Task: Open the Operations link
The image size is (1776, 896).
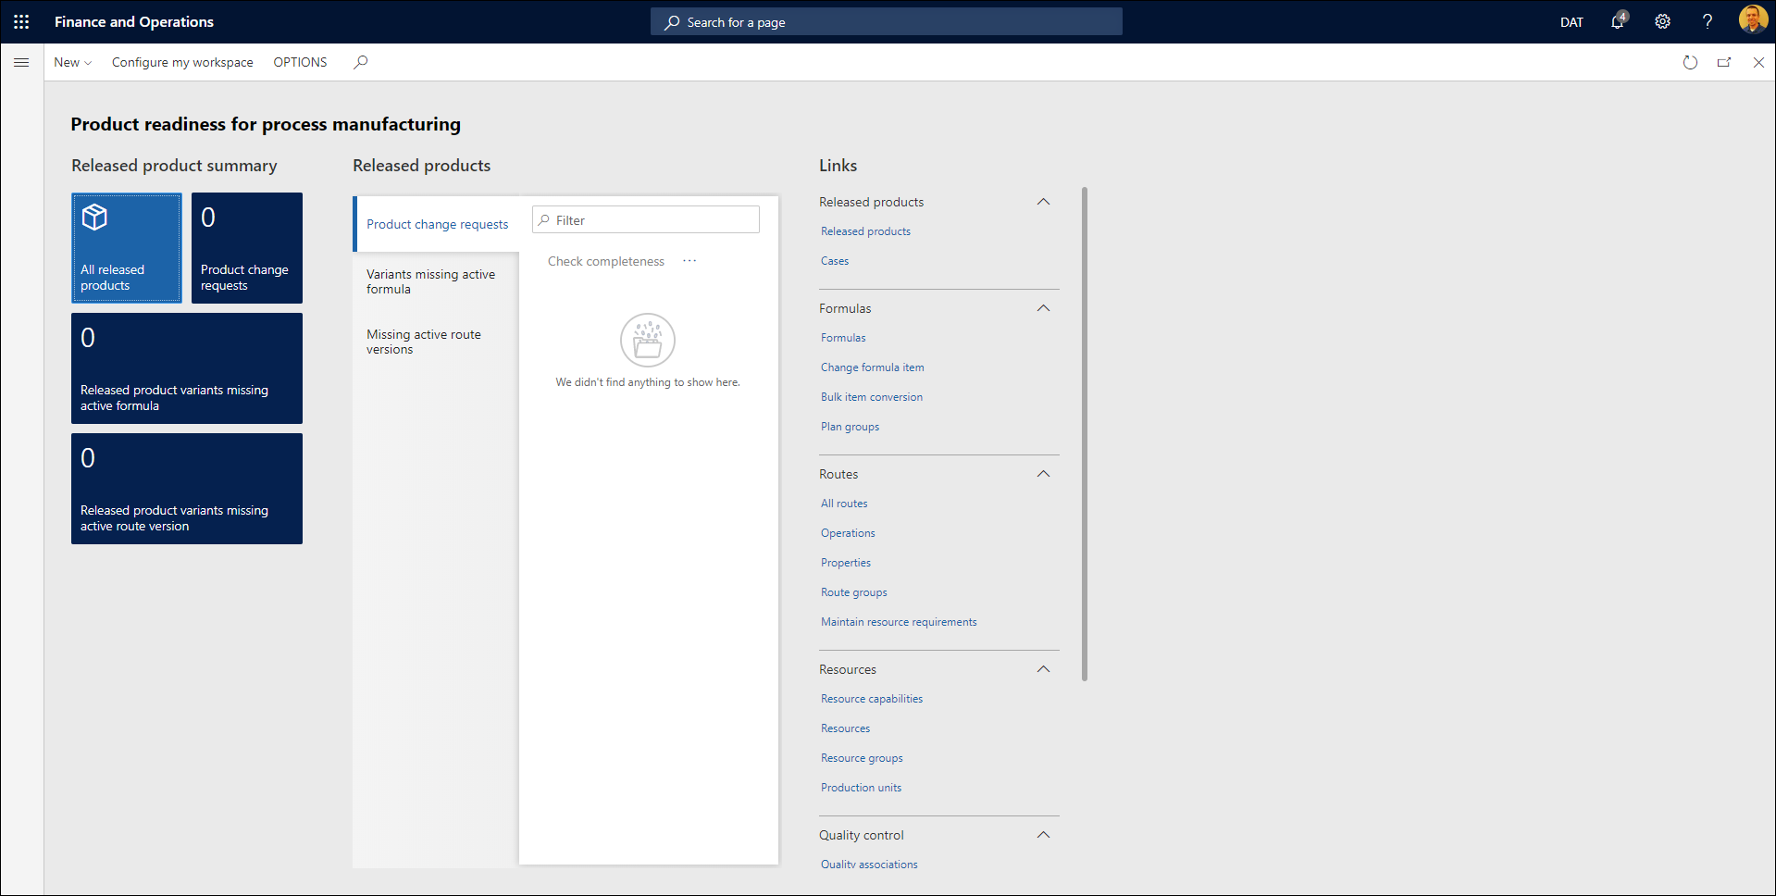Action: pos(848,533)
